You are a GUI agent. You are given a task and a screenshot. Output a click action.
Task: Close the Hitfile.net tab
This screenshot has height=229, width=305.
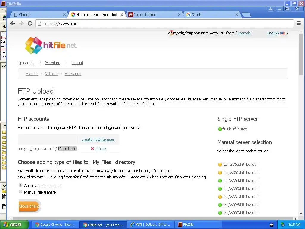[122, 15]
